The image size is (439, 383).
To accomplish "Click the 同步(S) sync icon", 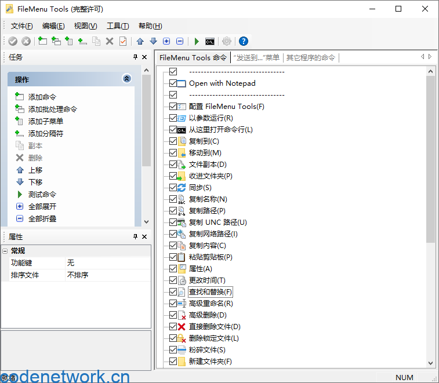I will tap(182, 187).
